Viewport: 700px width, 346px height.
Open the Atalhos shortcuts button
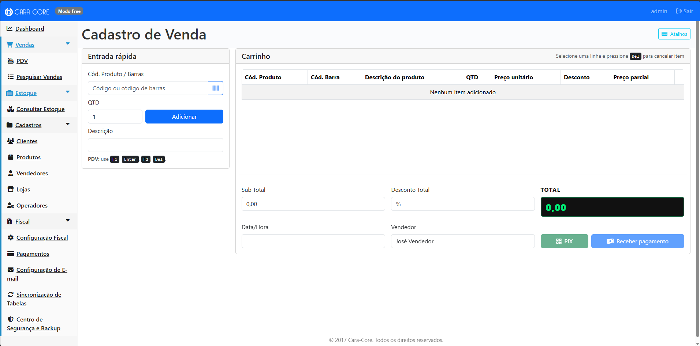pyautogui.click(x=674, y=34)
